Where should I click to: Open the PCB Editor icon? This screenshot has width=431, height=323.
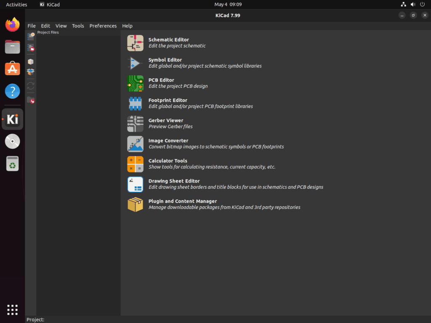[x=135, y=83]
